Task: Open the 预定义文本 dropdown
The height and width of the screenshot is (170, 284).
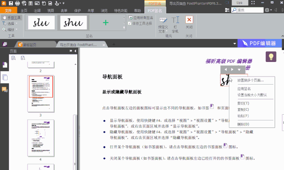Action: point(163,25)
